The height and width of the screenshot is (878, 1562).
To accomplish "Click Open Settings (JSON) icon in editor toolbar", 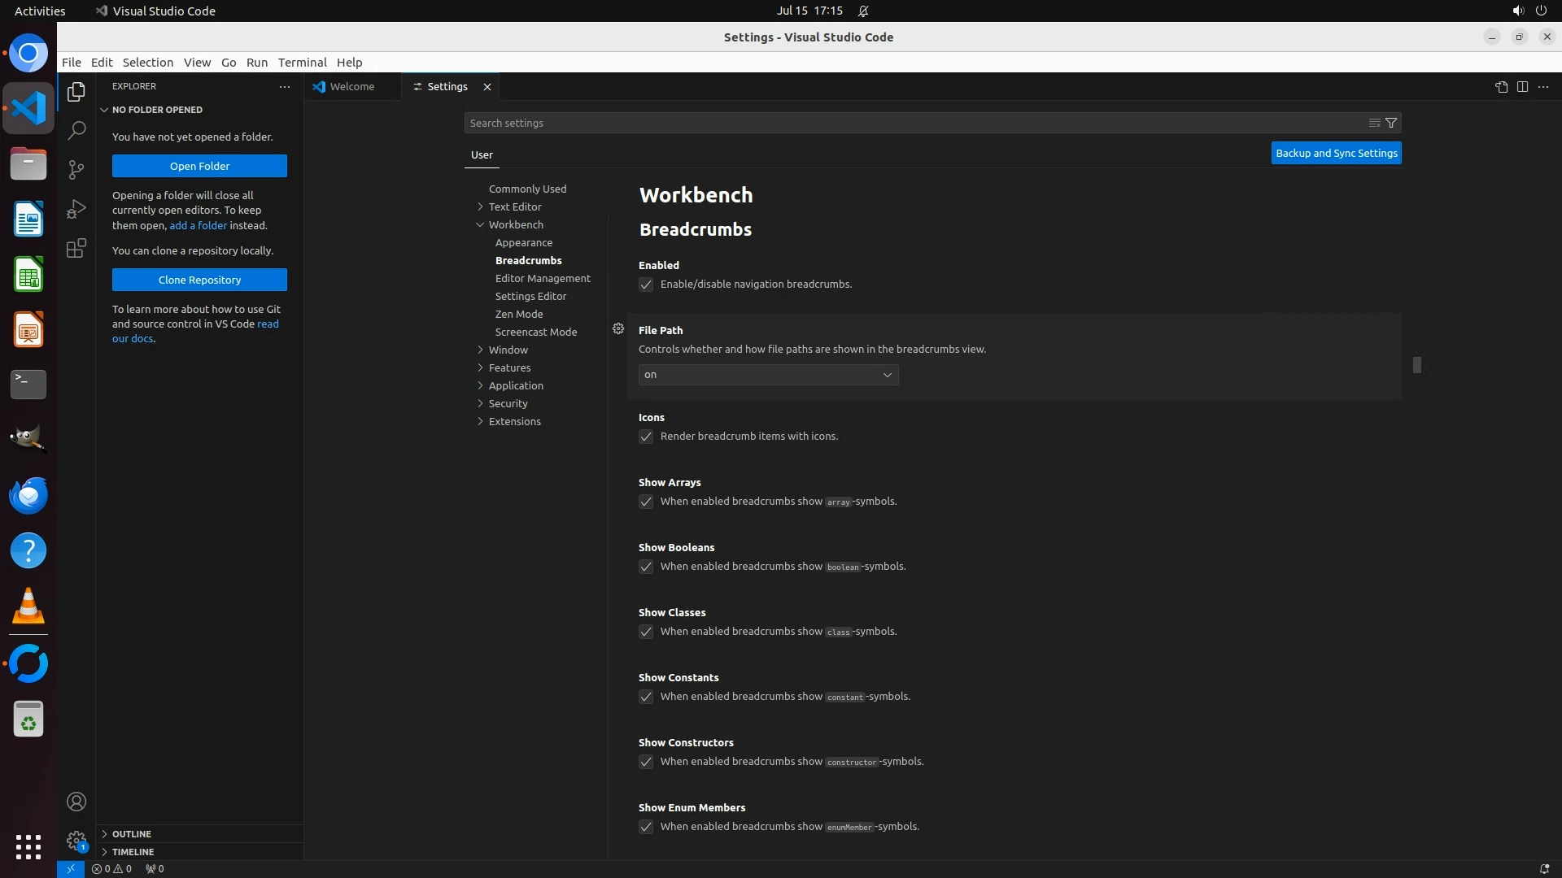I will [1501, 87].
